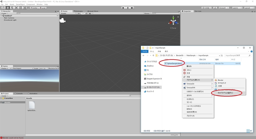The width and height of the screenshot is (256, 139).
Task: Click the Persp projection label
Action: coord(173,28)
